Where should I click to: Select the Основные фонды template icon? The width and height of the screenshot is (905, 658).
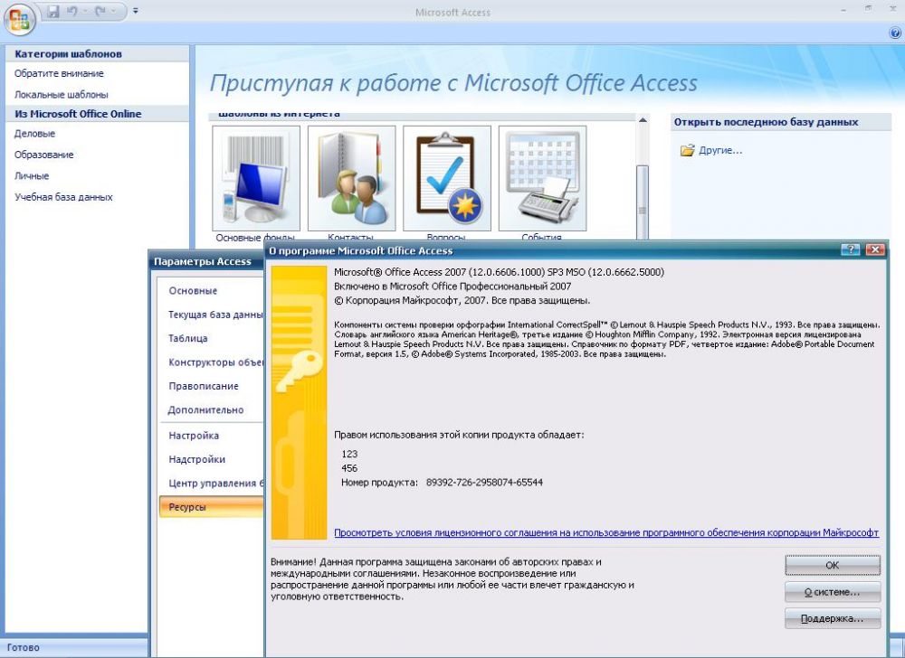[x=256, y=178]
